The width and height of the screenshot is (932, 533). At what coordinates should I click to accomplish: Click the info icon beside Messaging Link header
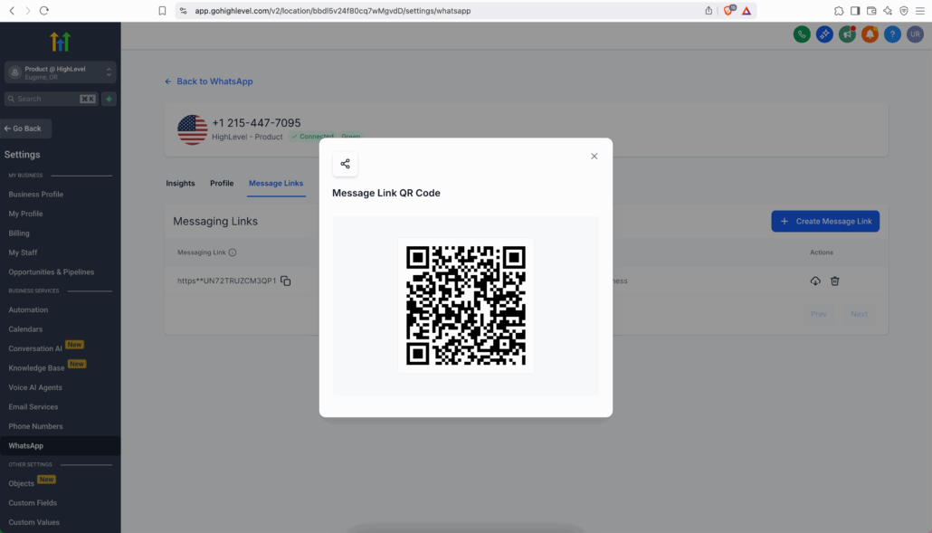[233, 252]
